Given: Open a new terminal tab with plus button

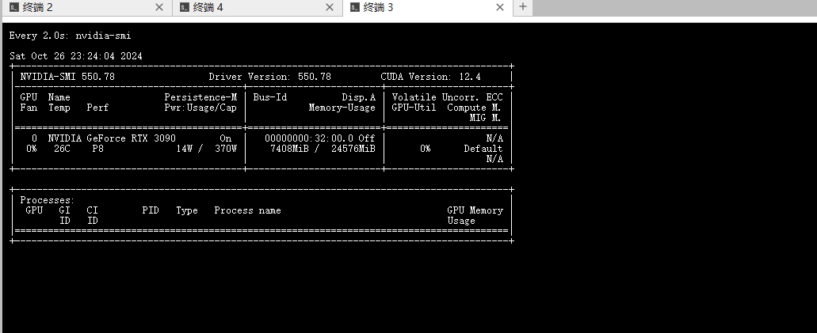Looking at the screenshot, I should [x=522, y=7].
